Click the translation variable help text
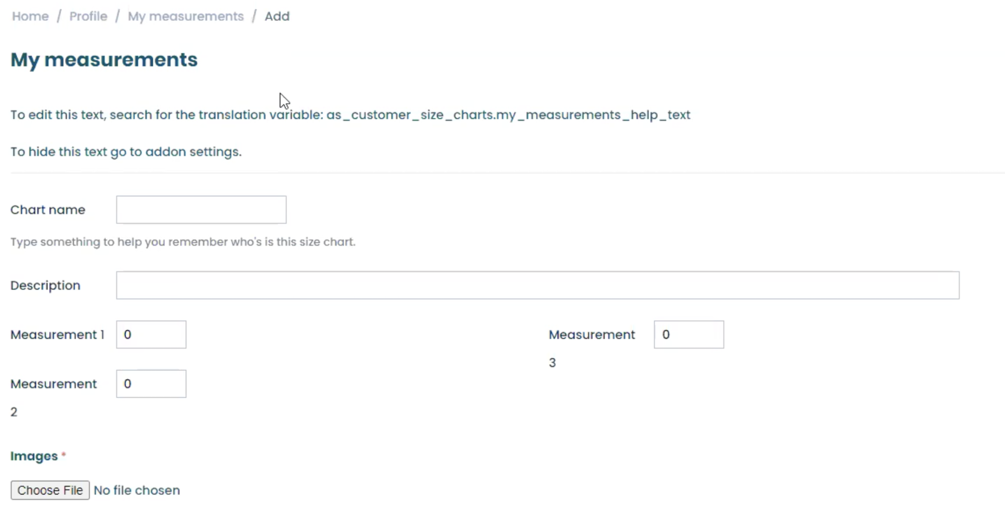The width and height of the screenshot is (1005, 505). tap(350, 115)
